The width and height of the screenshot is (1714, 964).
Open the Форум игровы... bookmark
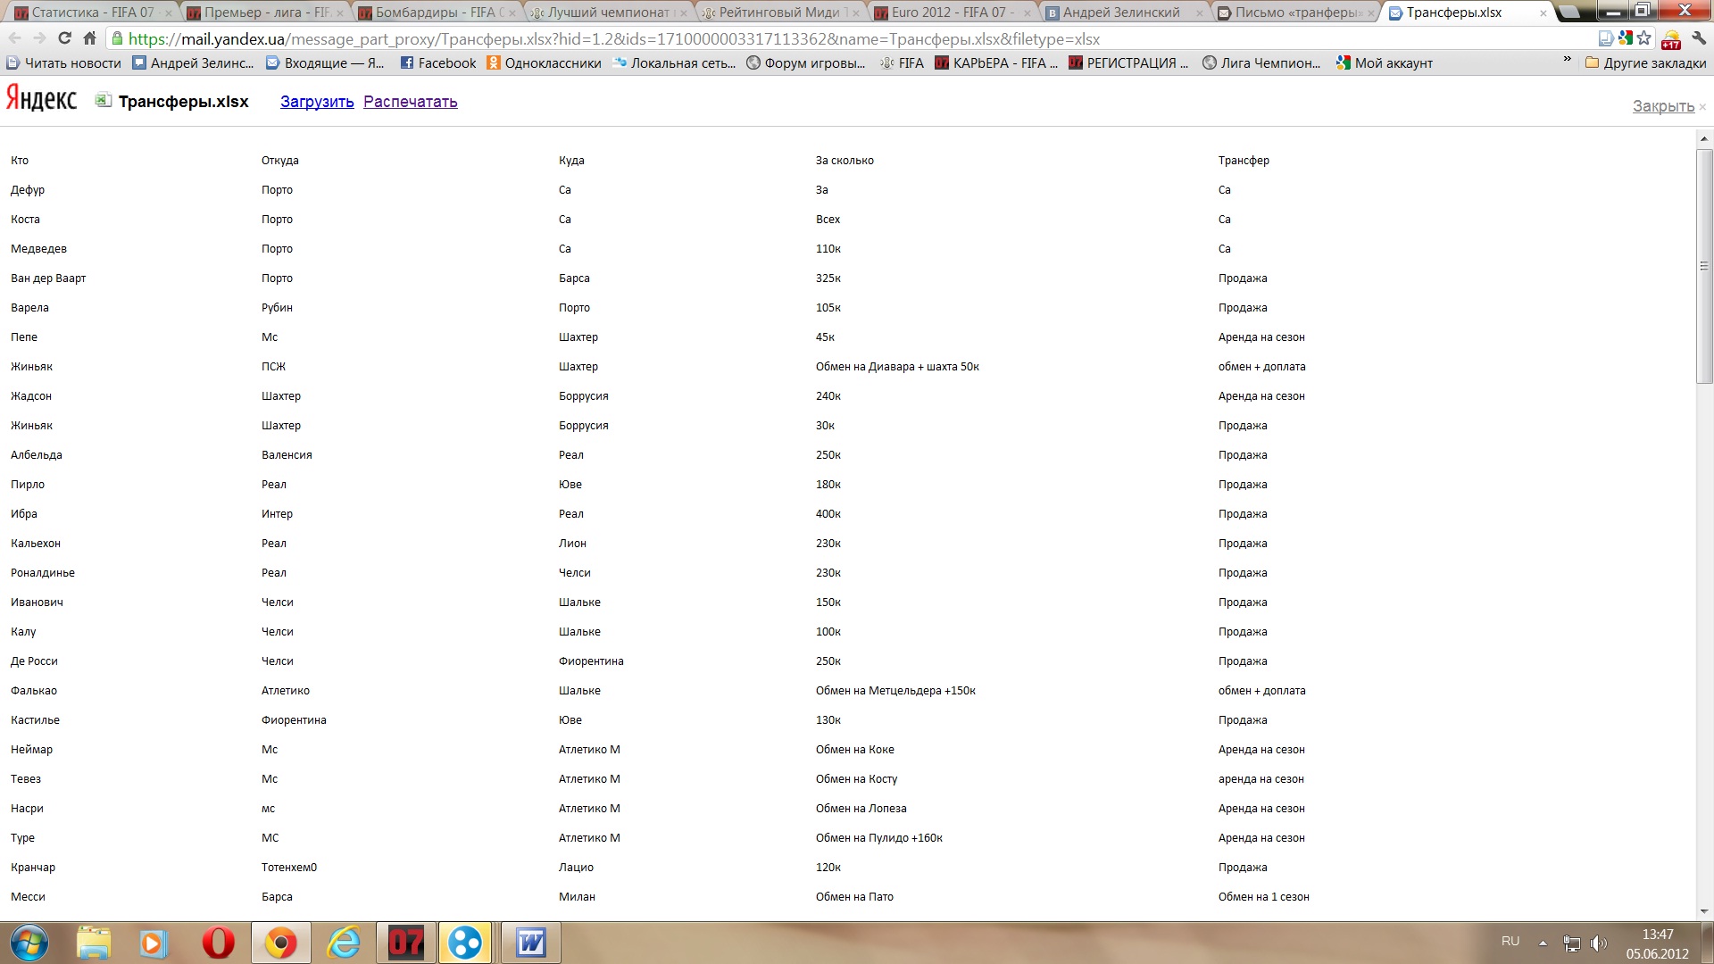[806, 62]
